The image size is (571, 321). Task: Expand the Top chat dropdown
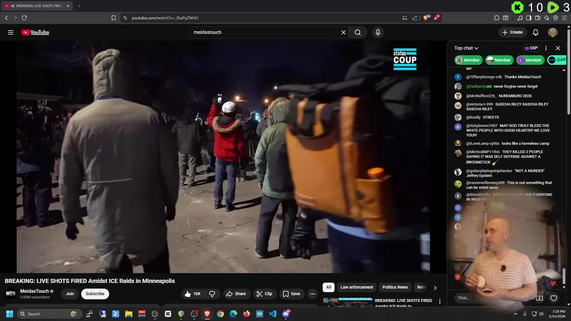pyautogui.click(x=466, y=48)
